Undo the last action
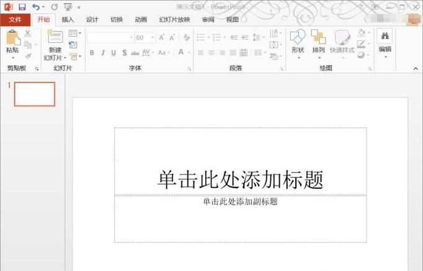The width and height of the screenshot is (423, 271). 36,7
